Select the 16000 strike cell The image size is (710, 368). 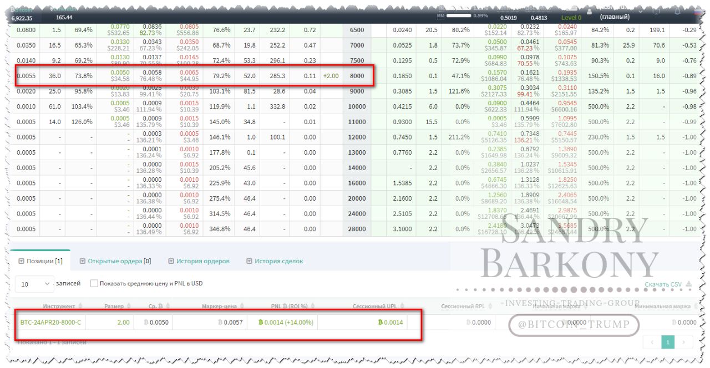tap(357, 183)
